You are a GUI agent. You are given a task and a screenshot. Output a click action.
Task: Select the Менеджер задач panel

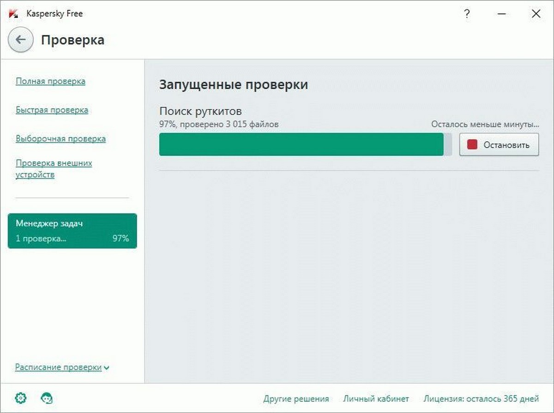point(72,231)
